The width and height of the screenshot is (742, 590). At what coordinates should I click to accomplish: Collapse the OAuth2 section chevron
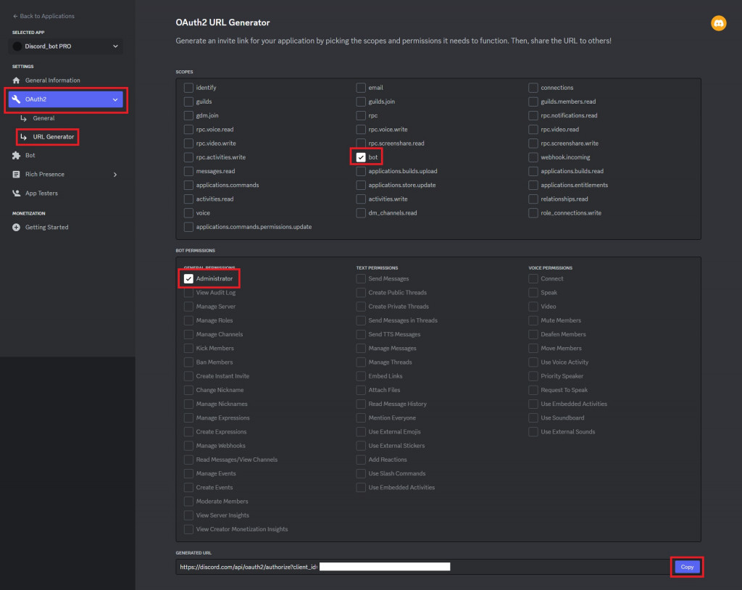click(115, 99)
